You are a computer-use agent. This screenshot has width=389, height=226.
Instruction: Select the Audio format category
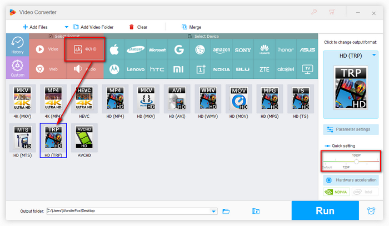pos(85,69)
